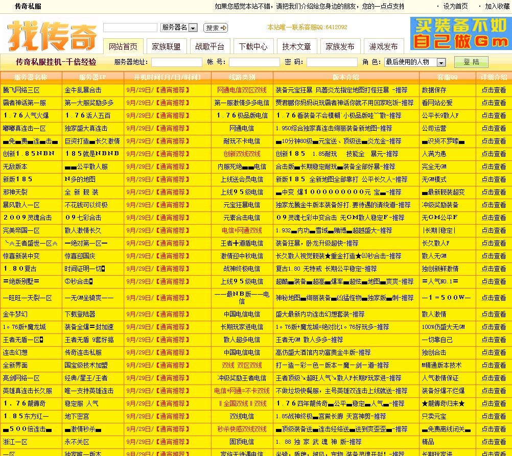The width and height of the screenshot is (512, 456).
Task: Click the 服务器地址 input field
Action: [177, 62]
